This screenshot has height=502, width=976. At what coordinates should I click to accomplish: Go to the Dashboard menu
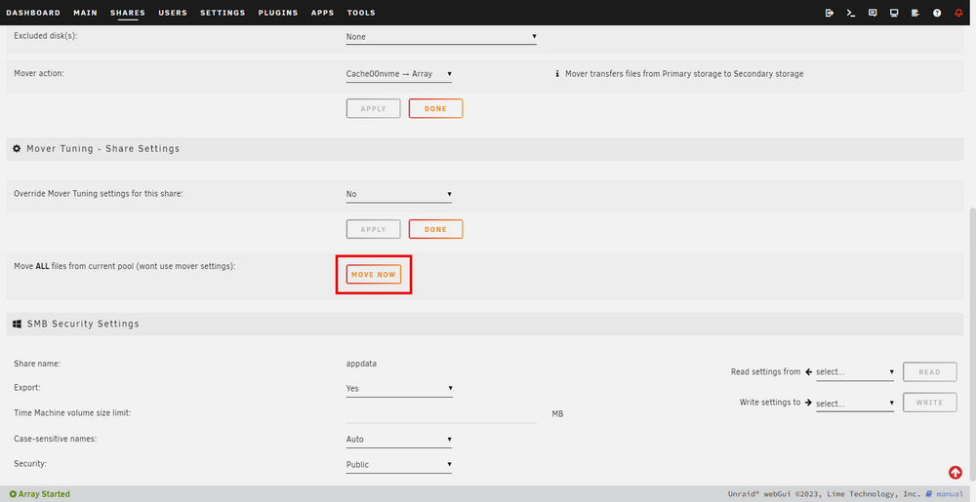[x=33, y=13]
